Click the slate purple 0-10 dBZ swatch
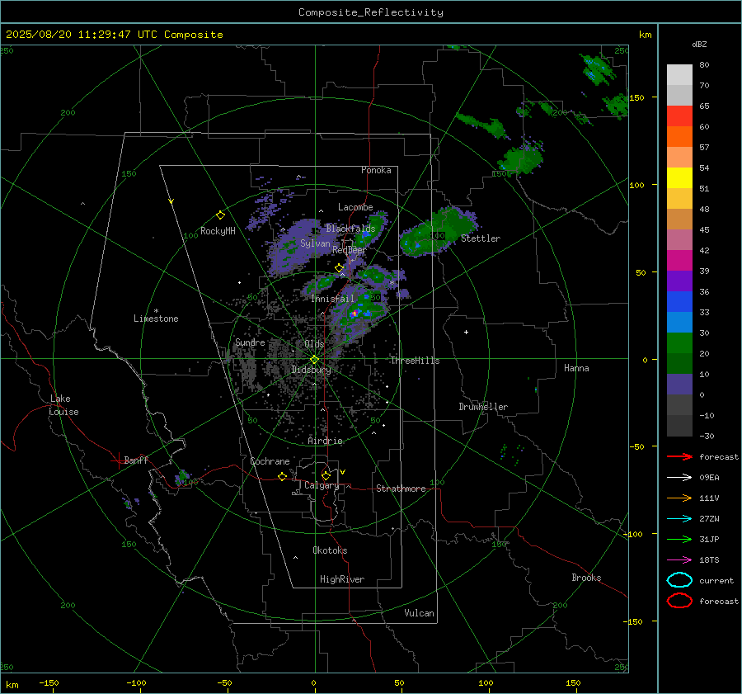 click(679, 385)
